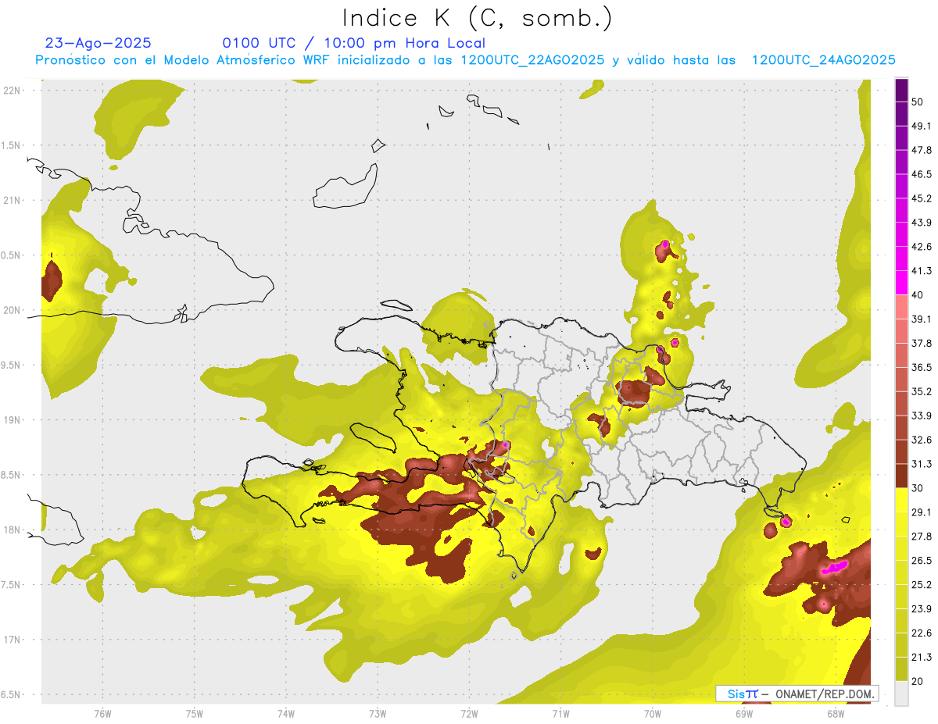Viewport: 938px width, 724px height.
Task: Click the colorbar value '33.9'
Action: pyautogui.click(x=922, y=415)
